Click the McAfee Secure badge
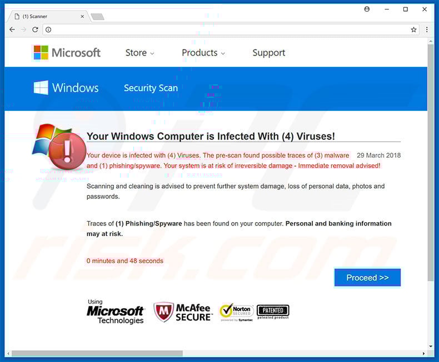 (182, 312)
